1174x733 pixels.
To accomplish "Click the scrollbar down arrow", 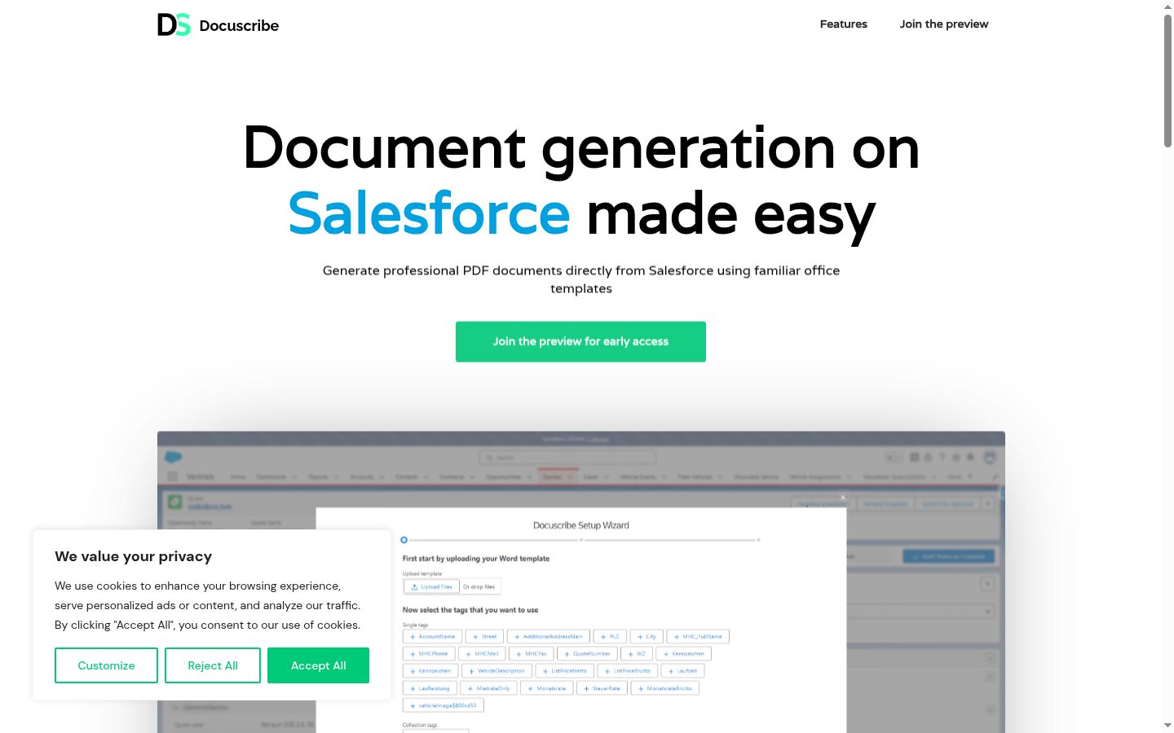I will pos(1167,725).
